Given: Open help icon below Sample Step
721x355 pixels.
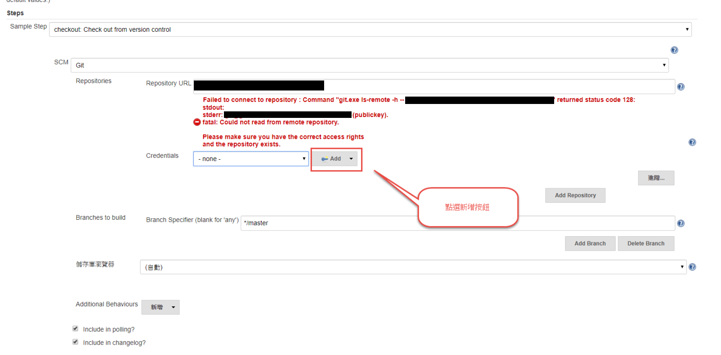Looking at the screenshot, I should (x=674, y=50).
